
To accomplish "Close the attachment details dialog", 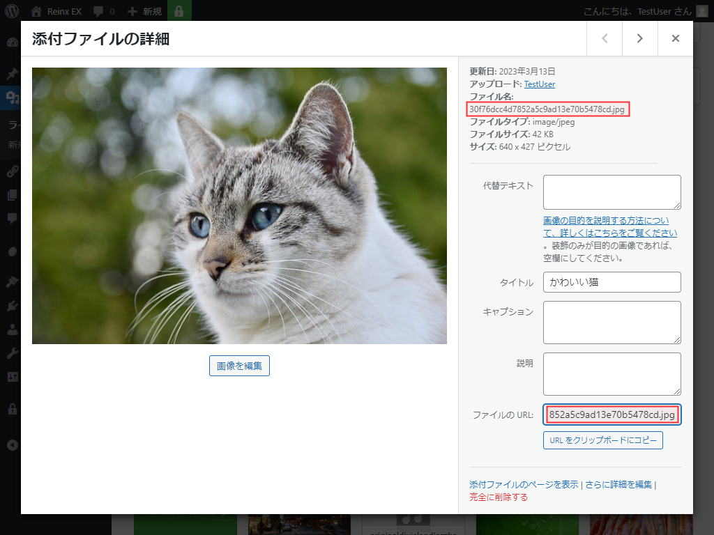I will [676, 39].
